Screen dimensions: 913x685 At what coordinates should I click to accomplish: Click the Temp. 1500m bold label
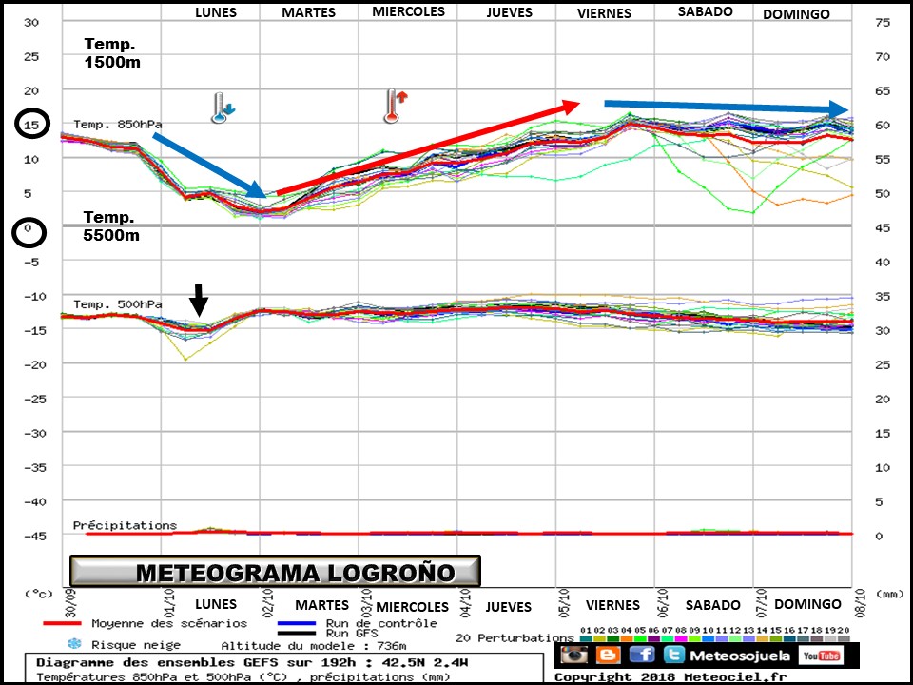[x=112, y=52]
